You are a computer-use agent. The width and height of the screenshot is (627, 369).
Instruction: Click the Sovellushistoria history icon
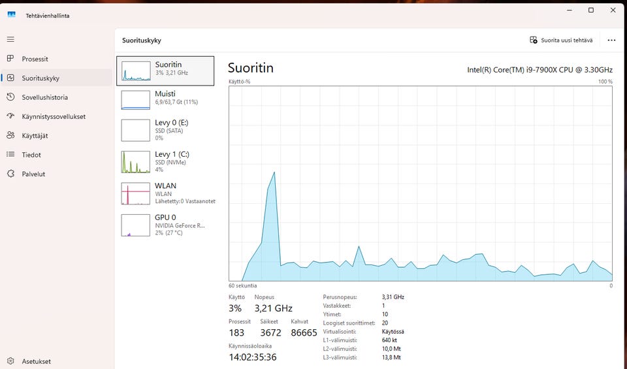coord(10,97)
